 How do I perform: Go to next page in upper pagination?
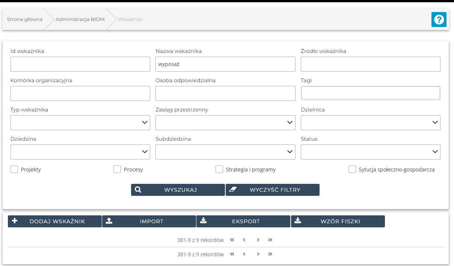pyautogui.click(x=258, y=240)
